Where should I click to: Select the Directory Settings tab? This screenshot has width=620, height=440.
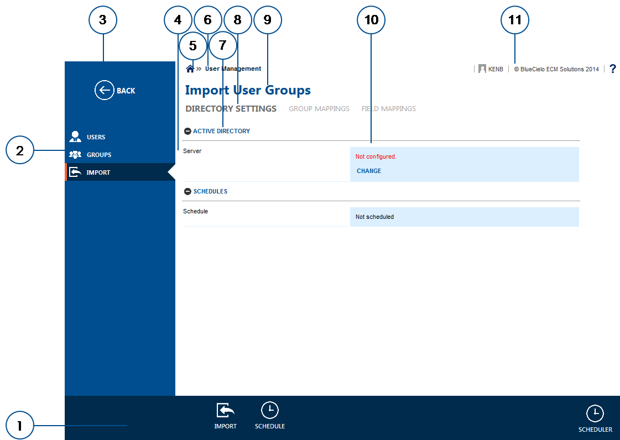click(x=231, y=108)
